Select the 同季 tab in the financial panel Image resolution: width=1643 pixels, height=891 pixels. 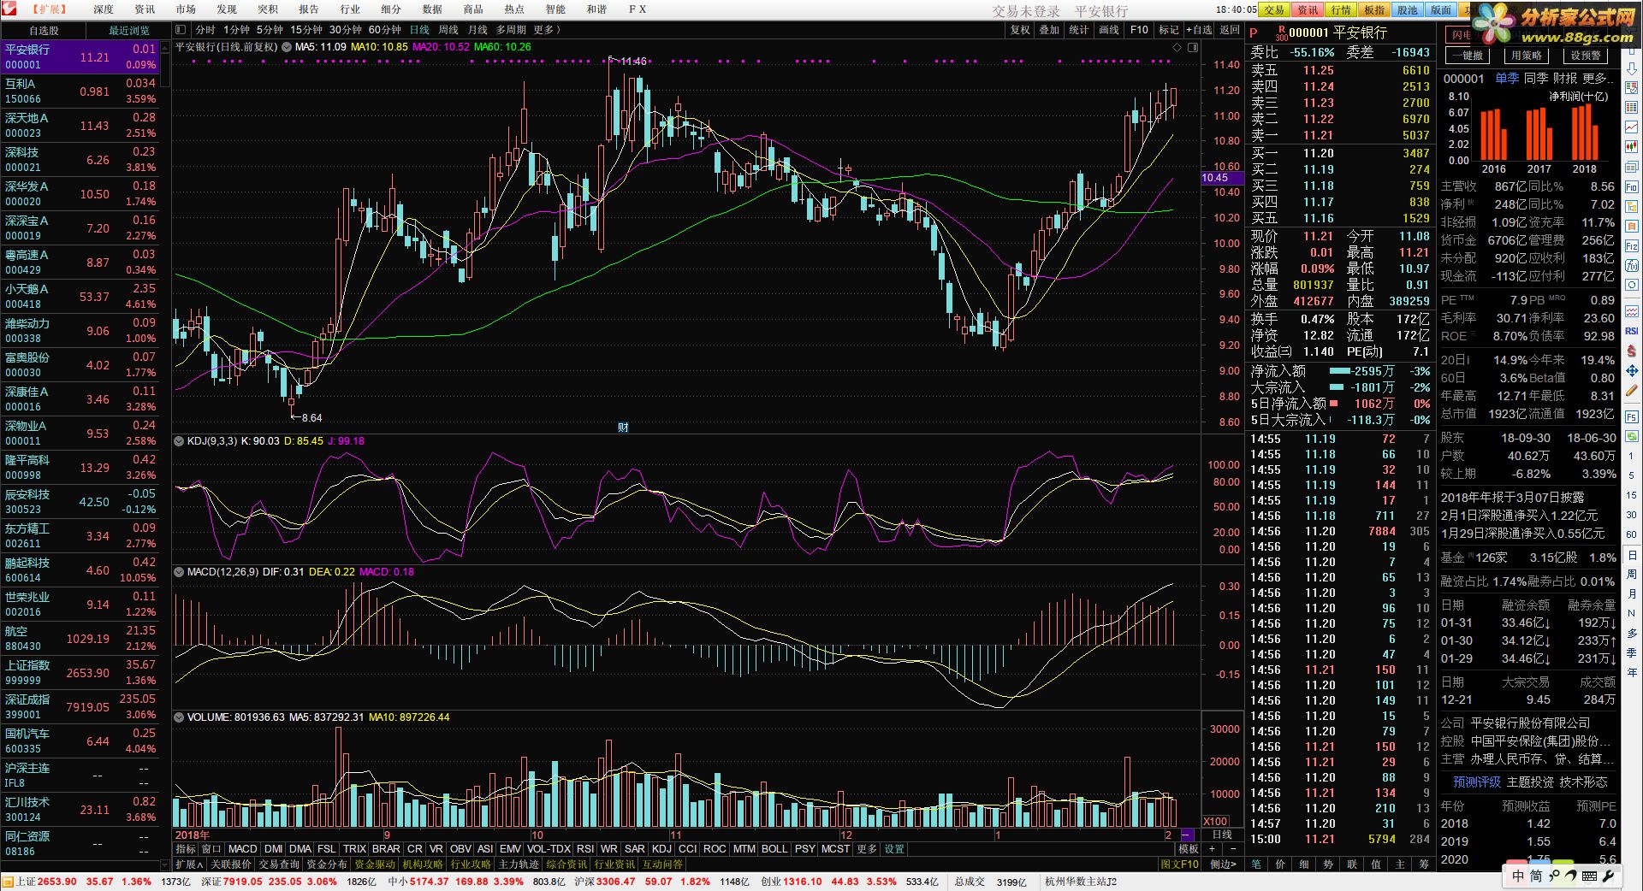point(1535,78)
